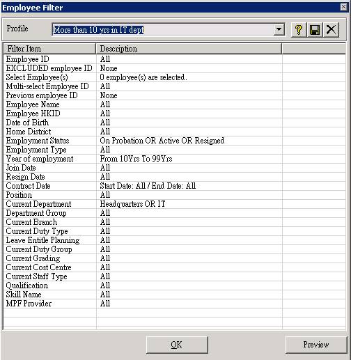Screen dimensions: 351x360
Task: Select the Employment Status filter row
Action: 174,141
